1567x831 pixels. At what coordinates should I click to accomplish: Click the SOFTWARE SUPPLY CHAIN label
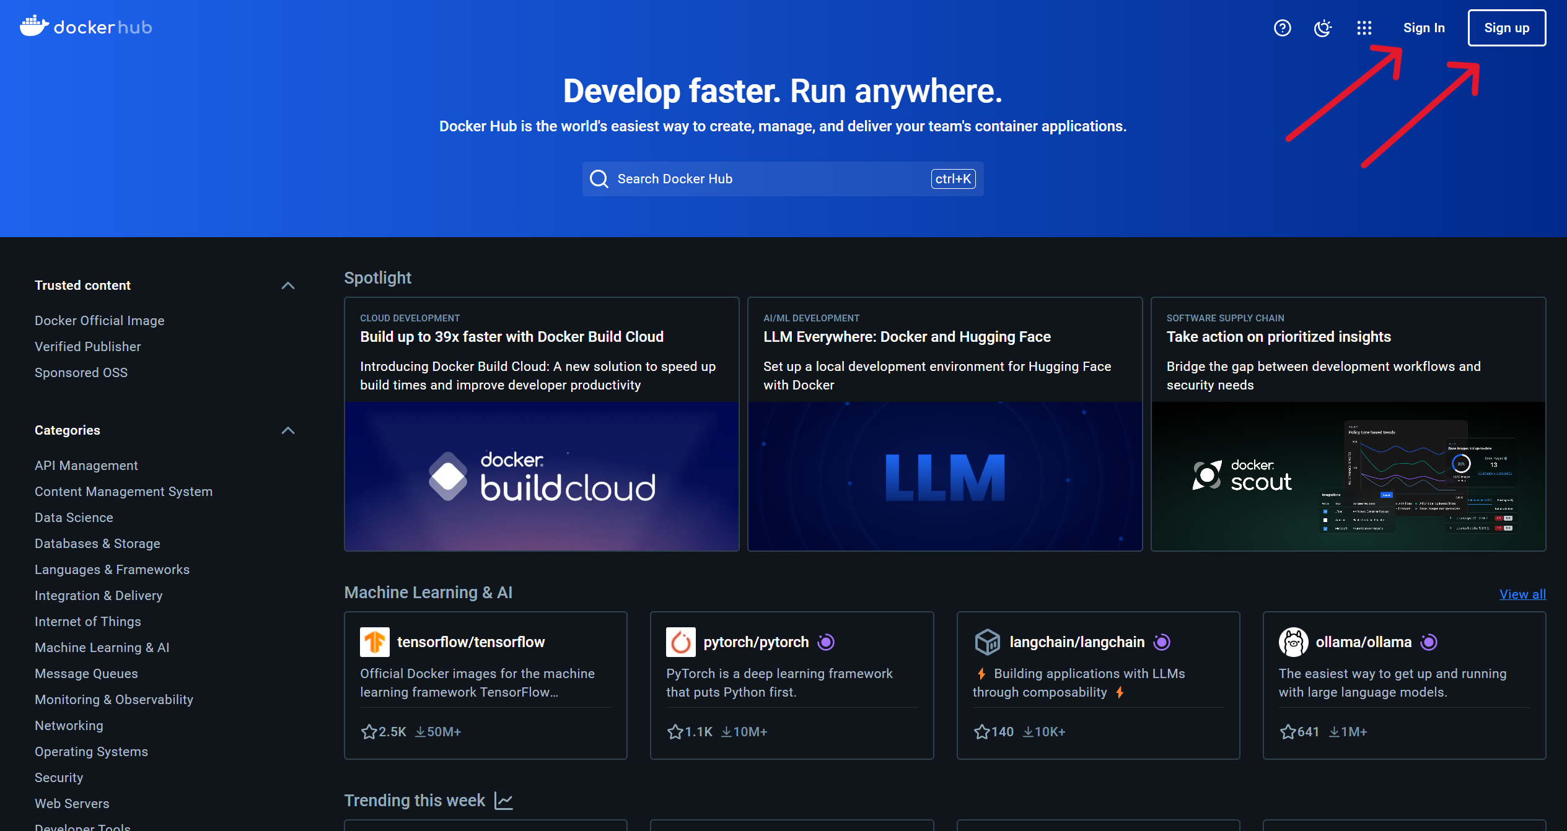click(x=1226, y=318)
